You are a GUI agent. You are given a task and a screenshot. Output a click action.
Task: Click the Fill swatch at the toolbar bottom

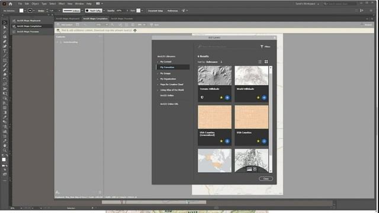[4, 160]
